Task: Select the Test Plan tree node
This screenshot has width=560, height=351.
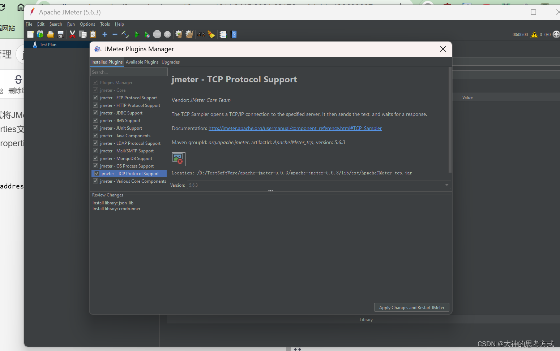Action: tap(48, 45)
